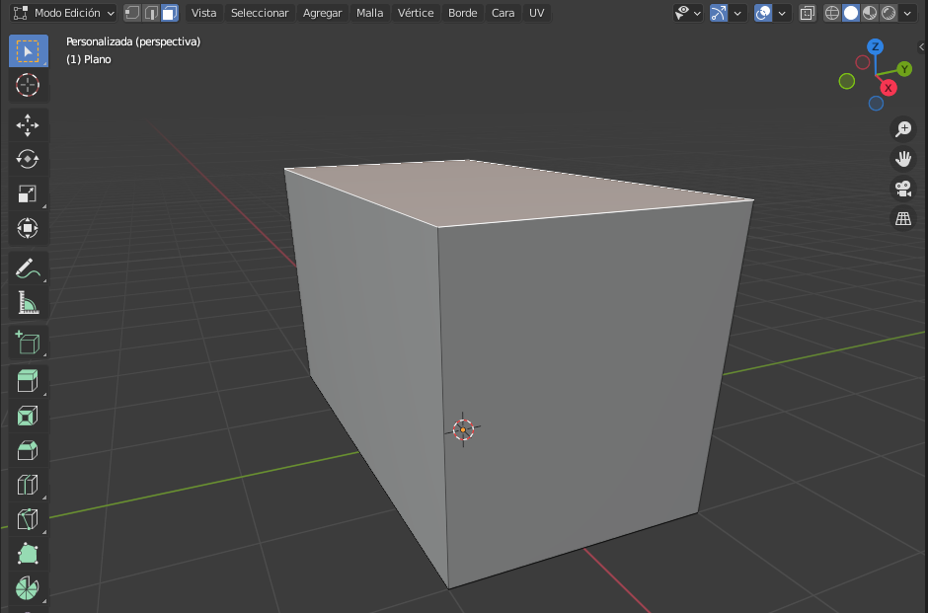This screenshot has width=928, height=613.
Task: Open the Malla menu
Action: click(x=369, y=13)
